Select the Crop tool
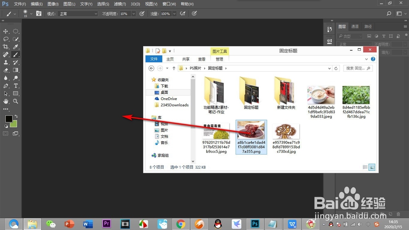The height and width of the screenshot is (230, 409). [5, 47]
